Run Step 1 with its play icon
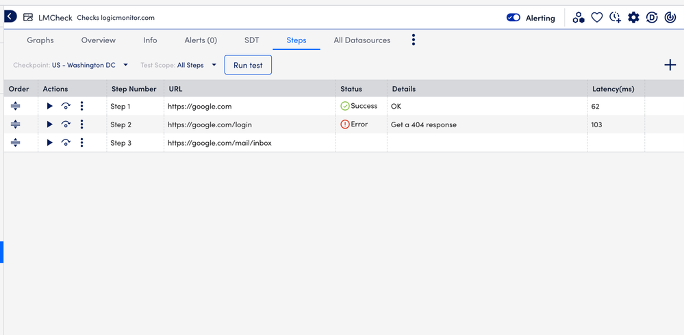684x335 pixels. point(49,106)
